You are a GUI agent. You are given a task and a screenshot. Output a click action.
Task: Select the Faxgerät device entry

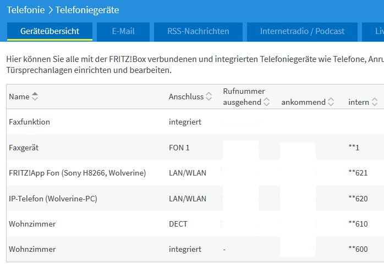point(24,148)
